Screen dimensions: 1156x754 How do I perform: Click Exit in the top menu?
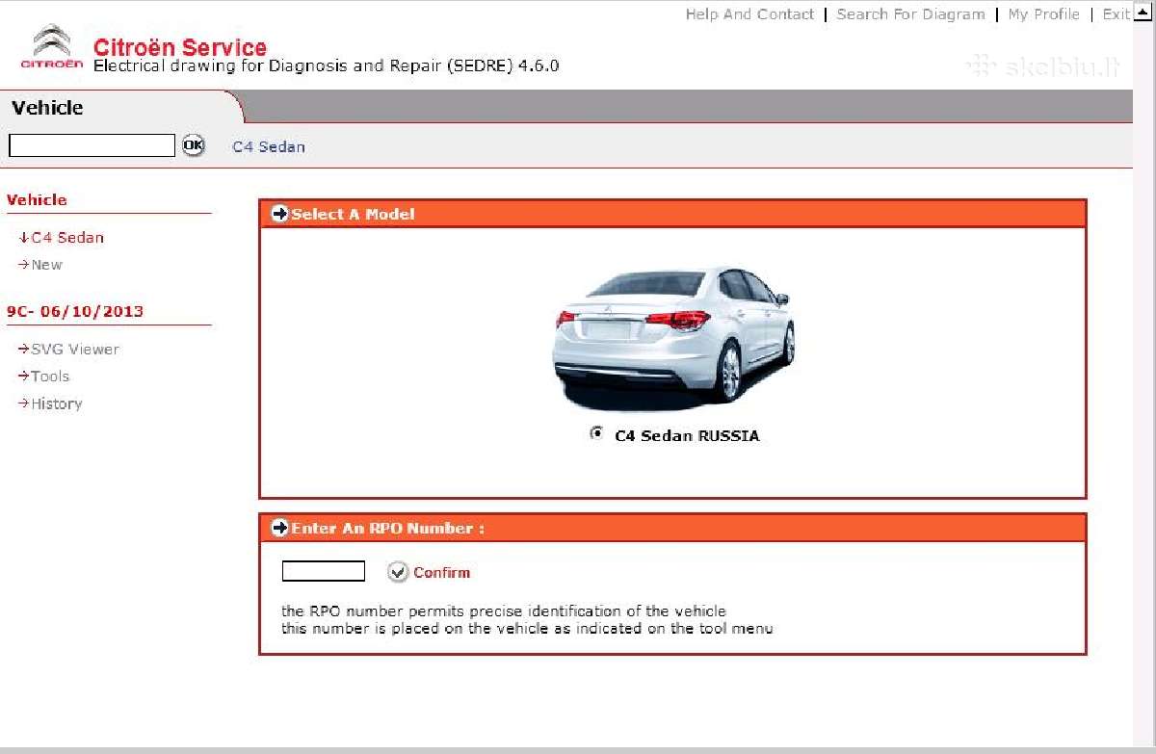point(1116,14)
